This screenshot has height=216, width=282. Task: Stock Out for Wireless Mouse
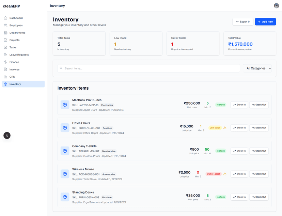(259, 174)
